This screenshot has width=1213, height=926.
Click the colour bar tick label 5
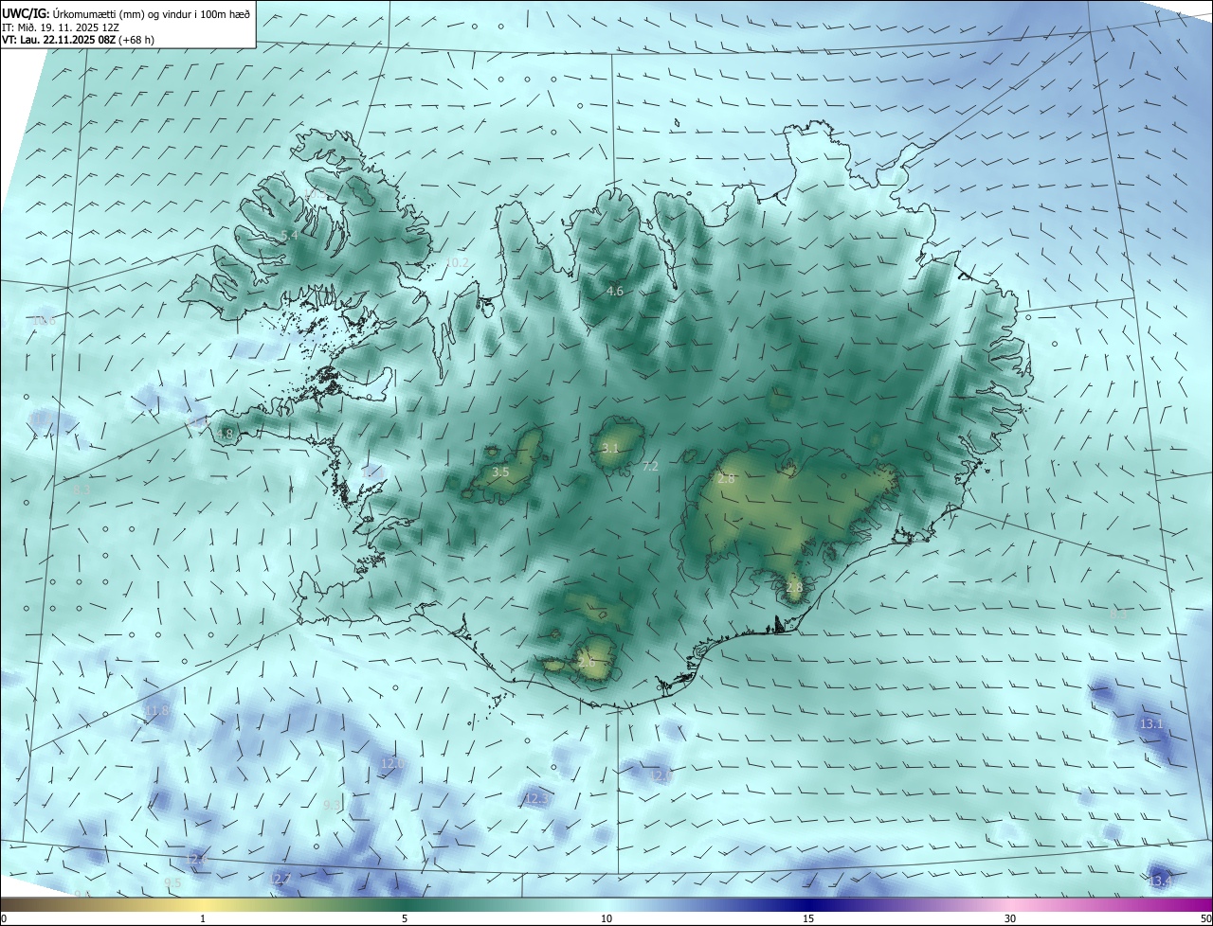point(405,918)
